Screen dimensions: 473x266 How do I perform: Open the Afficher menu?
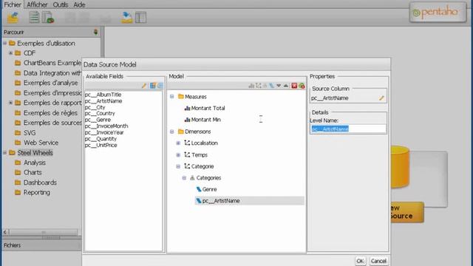click(x=37, y=4)
